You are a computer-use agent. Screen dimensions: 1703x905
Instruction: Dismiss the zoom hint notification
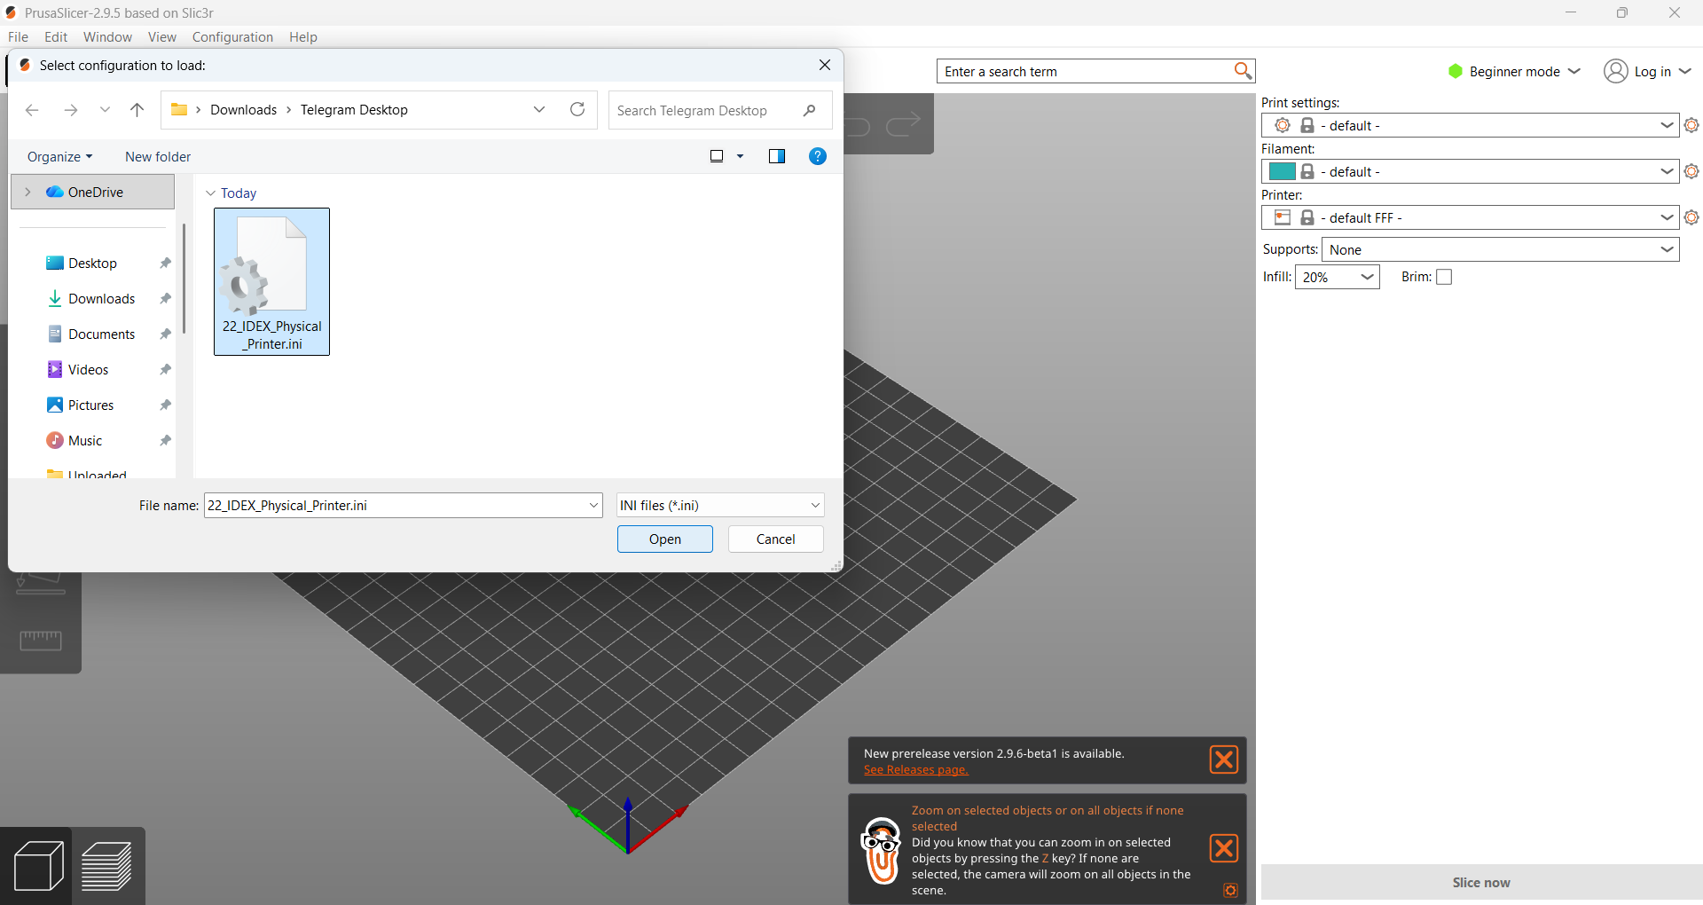[1224, 848]
